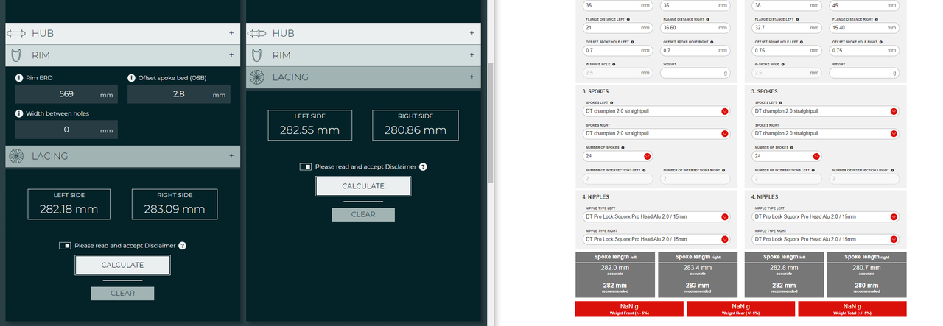Click info icon for Ø-Spoke Hole, left column
Image resolution: width=943 pixels, height=326 pixels.
coord(614,64)
